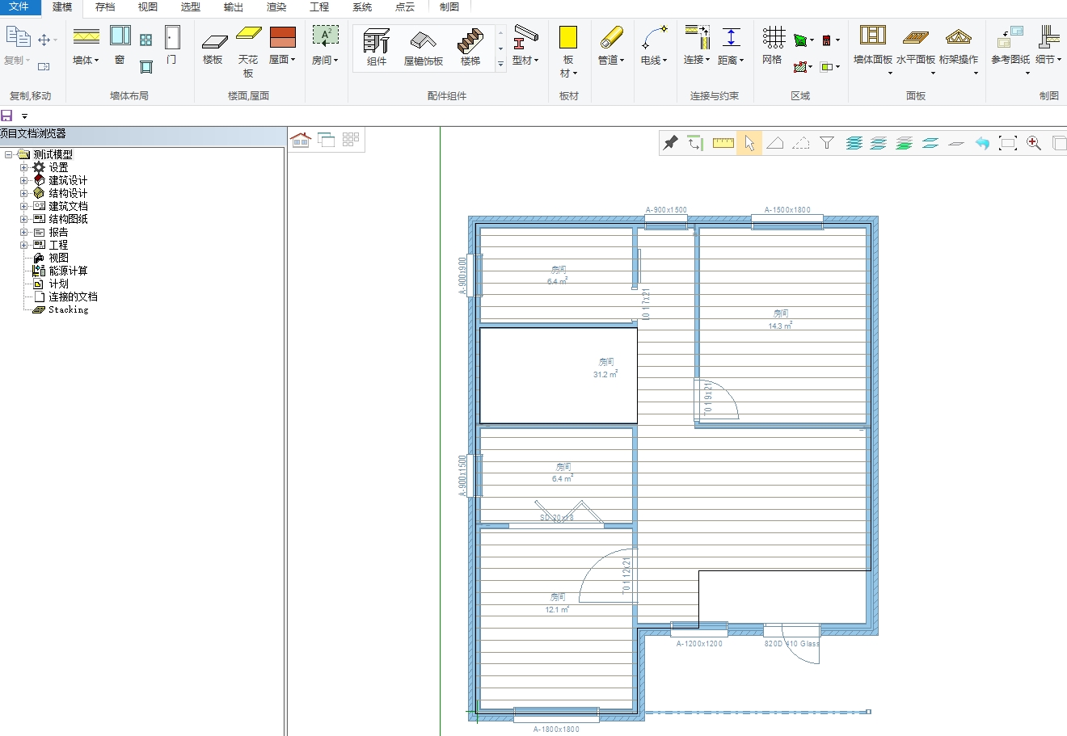Click the first blue layers stack icon

[x=854, y=143]
